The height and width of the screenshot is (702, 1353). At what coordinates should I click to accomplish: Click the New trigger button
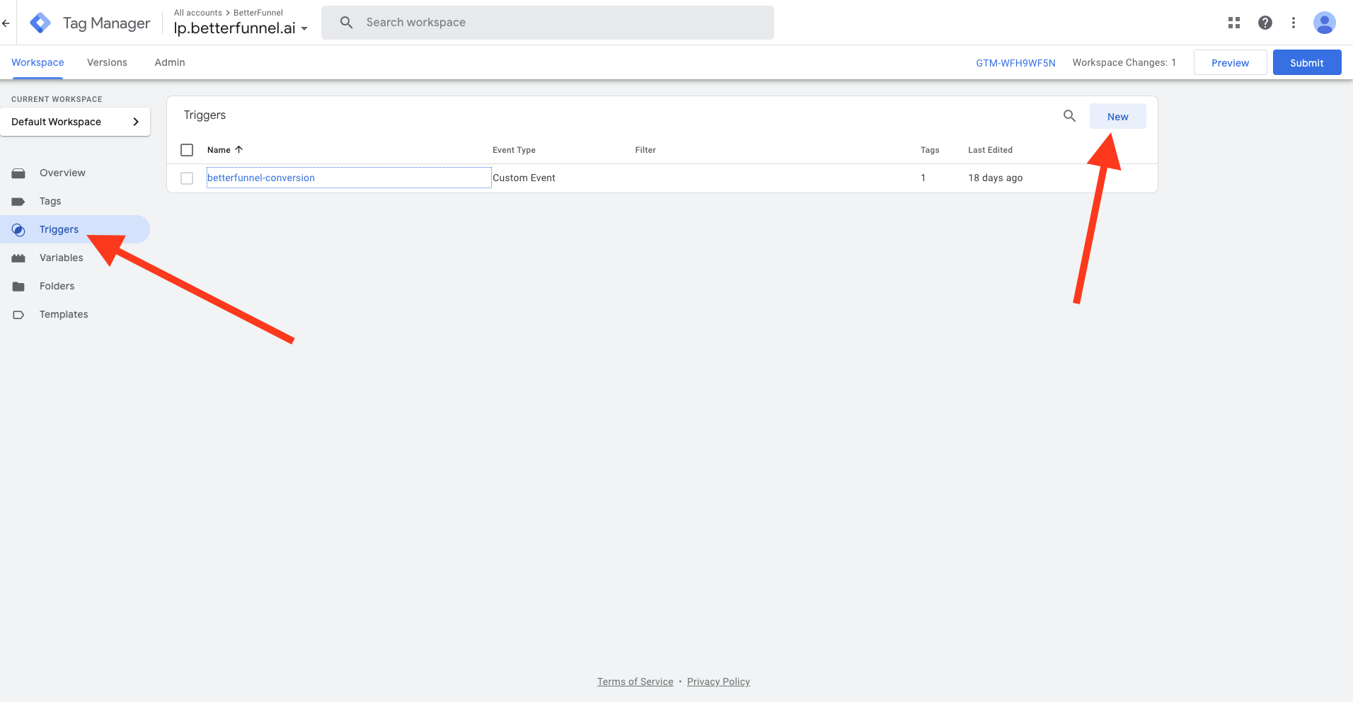click(x=1117, y=117)
